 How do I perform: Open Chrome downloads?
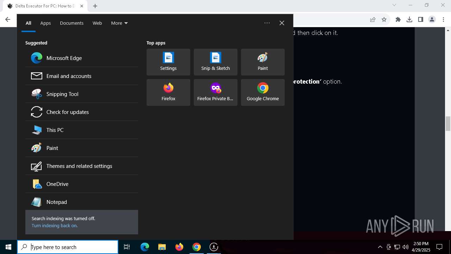point(409,19)
